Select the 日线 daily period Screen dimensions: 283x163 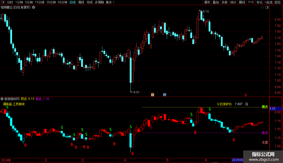(x=73, y=2)
